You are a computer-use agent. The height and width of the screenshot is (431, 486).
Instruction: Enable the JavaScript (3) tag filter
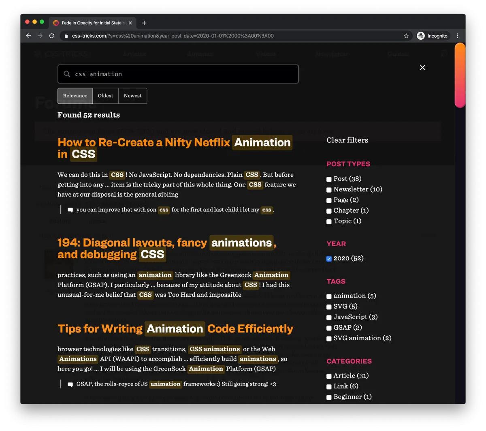[x=329, y=317]
